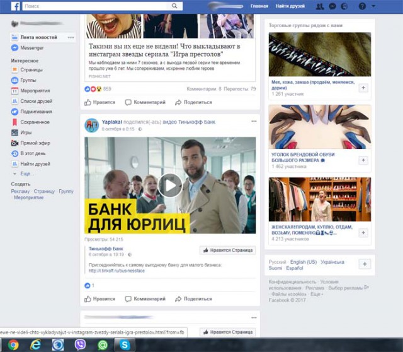Screen dimensions: 403x352
Task: Click the Сохраненное bookmark icon
Action: pos(14,122)
